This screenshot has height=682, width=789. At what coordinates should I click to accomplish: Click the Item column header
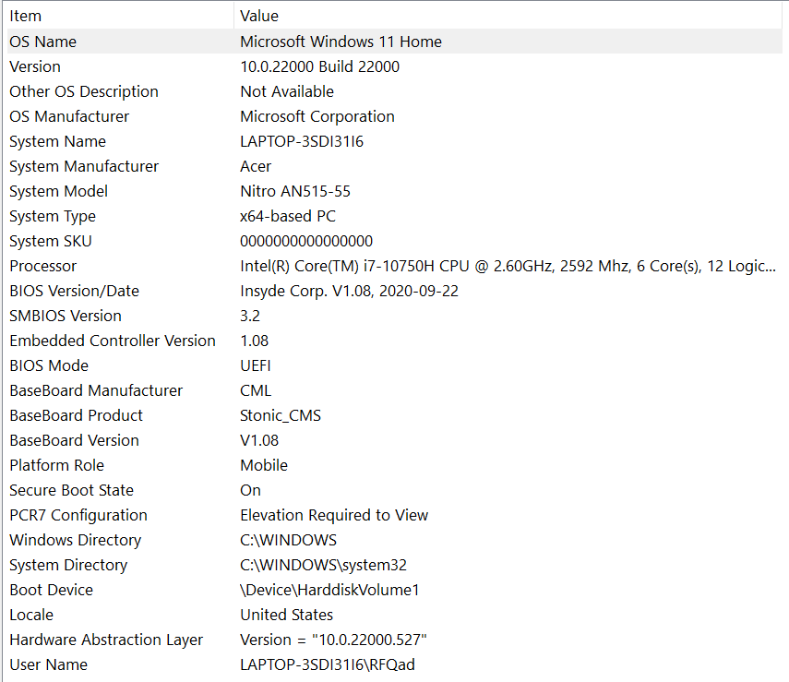point(120,16)
